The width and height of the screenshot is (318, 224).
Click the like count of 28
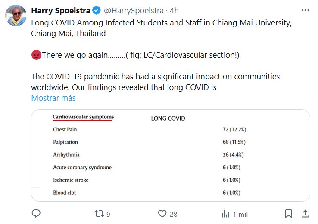[173, 214]
